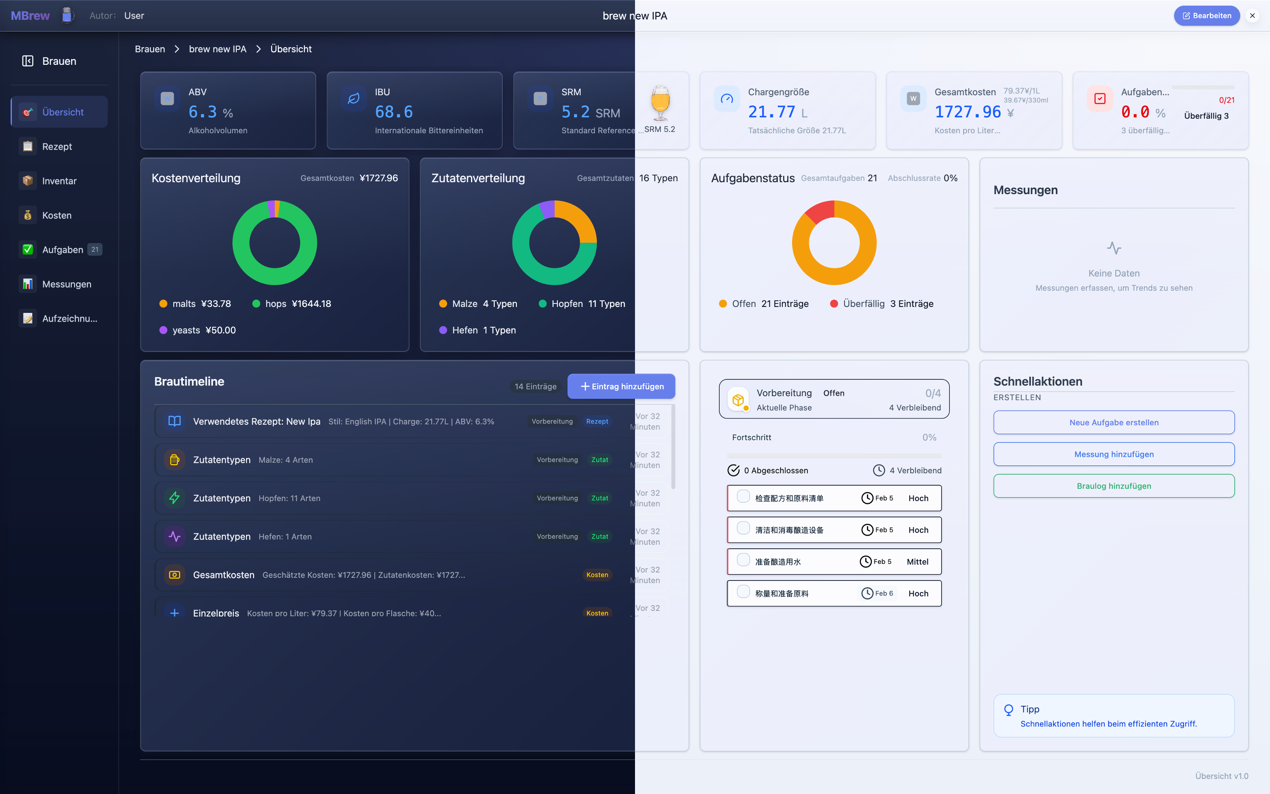1270x794 pixels.
Task: Click the book icon of Verwendetes Rezept entry
Action: 174,421
